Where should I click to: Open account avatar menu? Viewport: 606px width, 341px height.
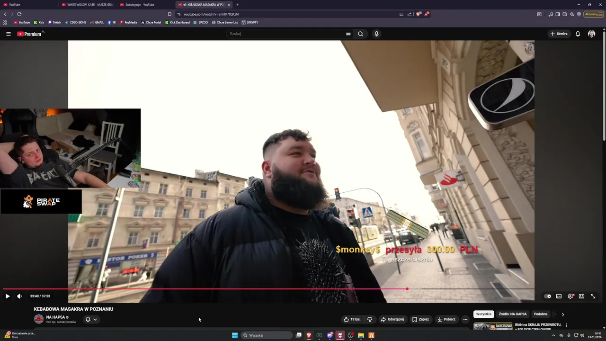591,34
